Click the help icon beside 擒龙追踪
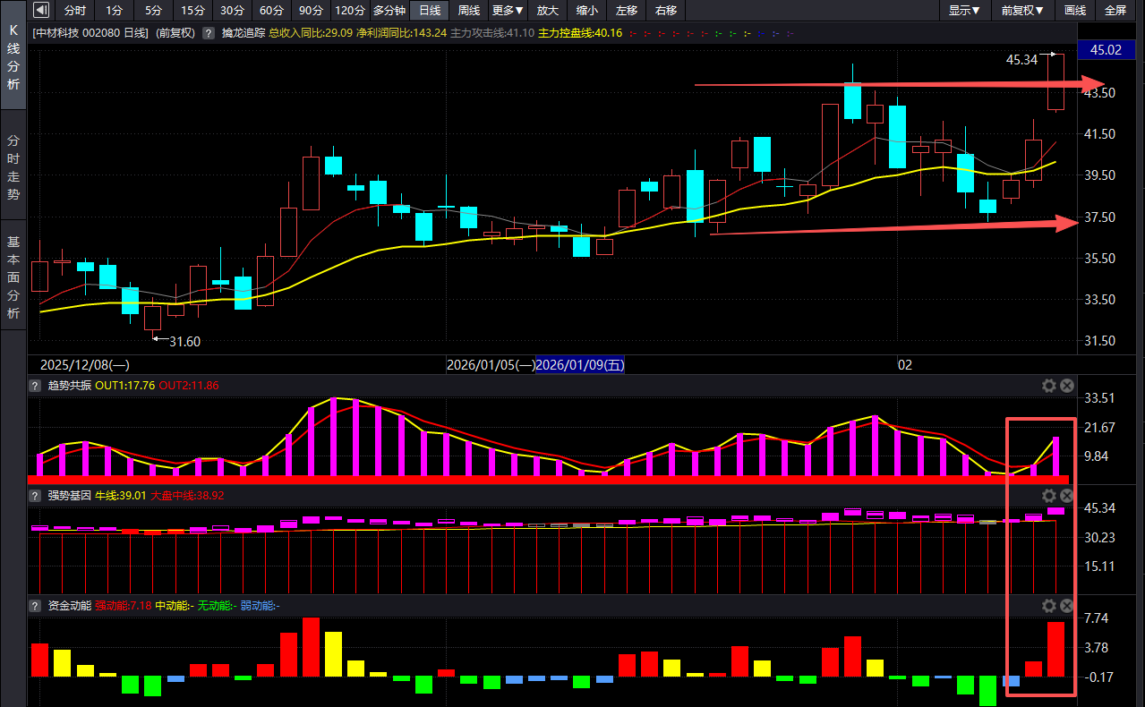 tap(208, 33)
